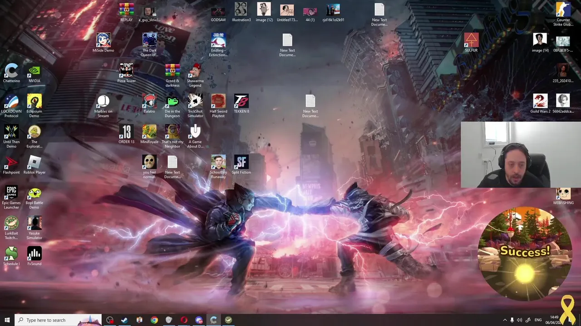Open the Eclipsium Demo shortcut
Viewport: 581px width, 326px height.
pos(34,105)
